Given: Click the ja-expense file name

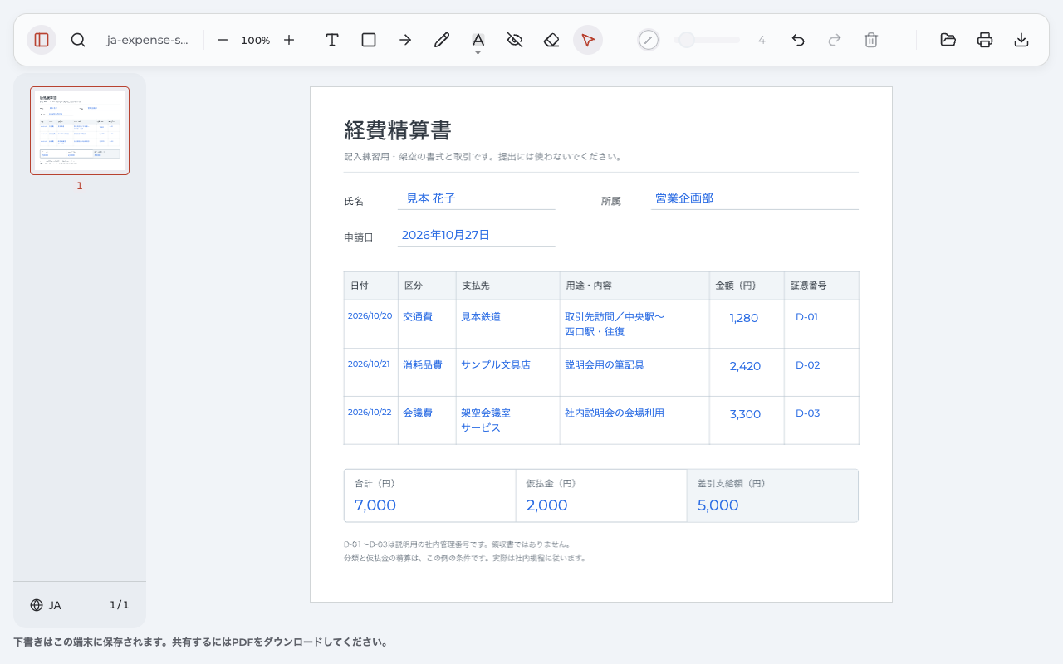Looking at the screenshot, I should (148, 40).
